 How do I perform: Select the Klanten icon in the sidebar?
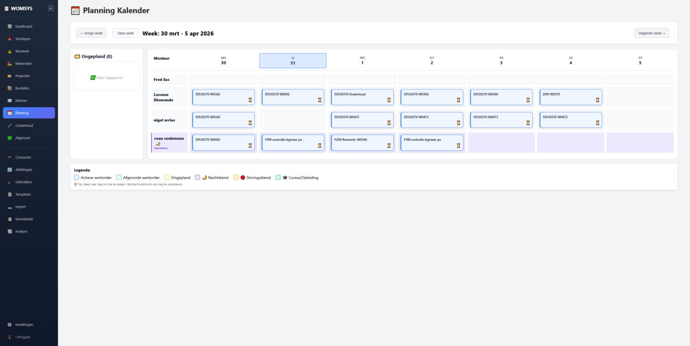[9, 100]
